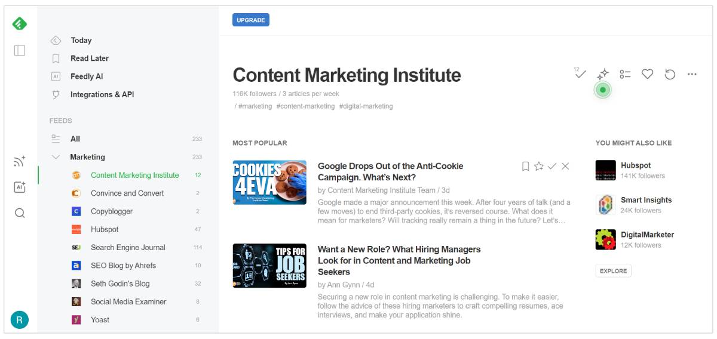Hide the Google cookie article
The height and width of the screenshot is (339, 717).
565,167
